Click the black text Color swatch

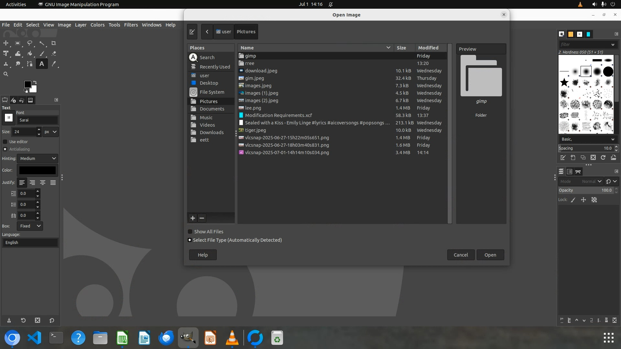click(38, 170)
